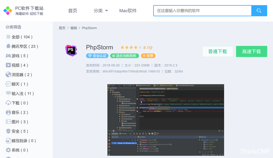Click the PhpStorm application icon
Screen dimensions: 273x158
[x=71, y=50]
